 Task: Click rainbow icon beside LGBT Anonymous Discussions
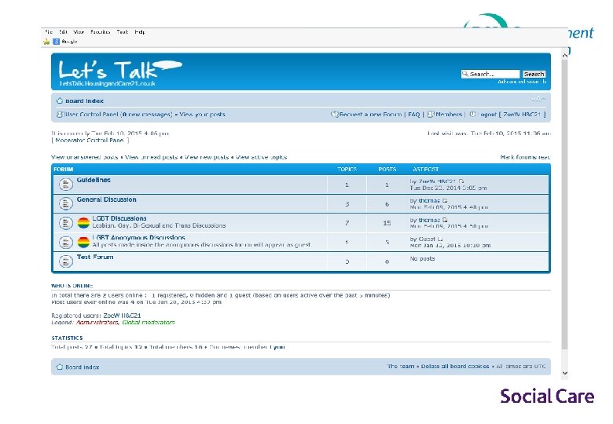click(x=83, y=242)
